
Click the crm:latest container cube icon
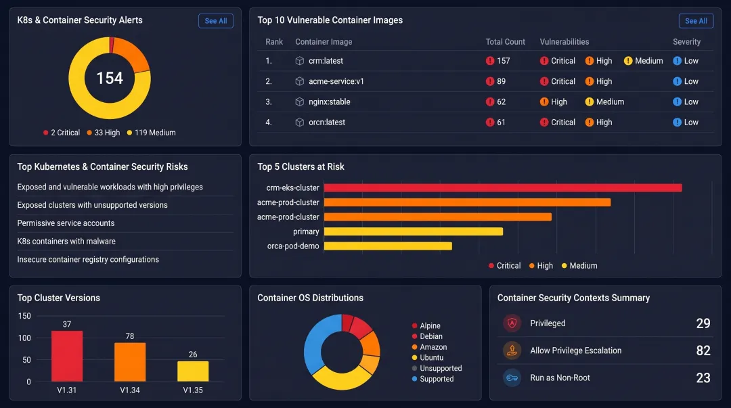click(300, 61)
